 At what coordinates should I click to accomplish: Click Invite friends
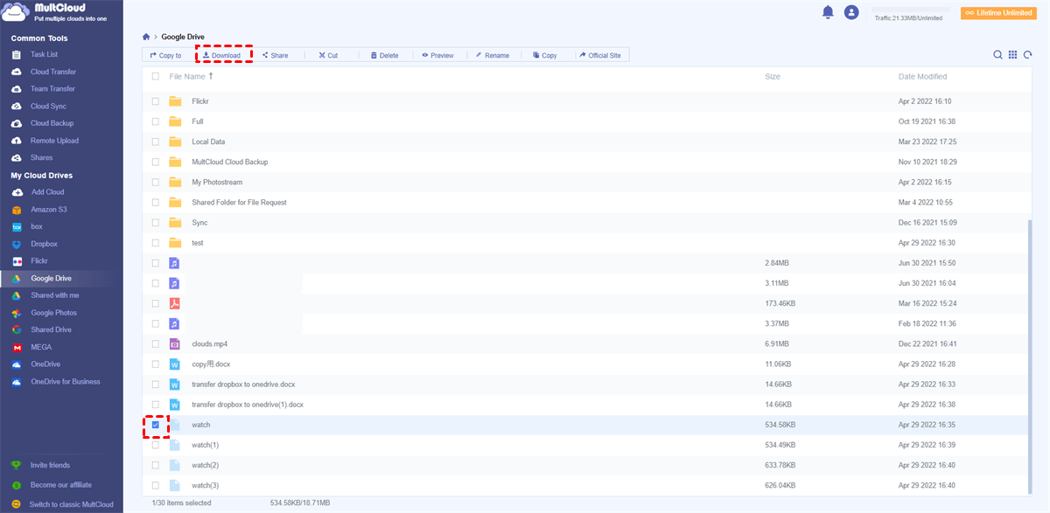coord(50,465)
